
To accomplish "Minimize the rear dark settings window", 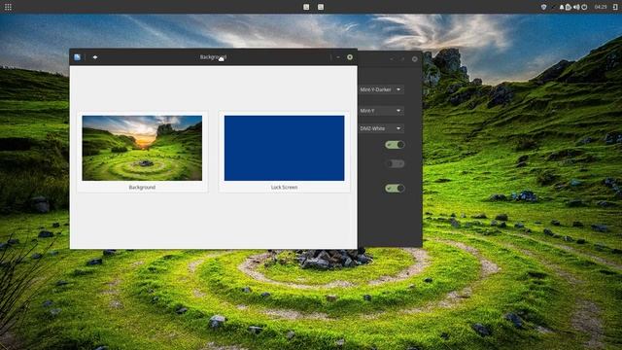I will pyautogui.click(x=392, y=58).
